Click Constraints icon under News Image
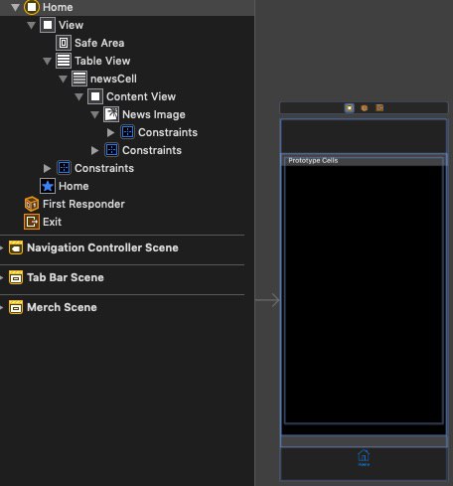 click(x=127, y=132)
